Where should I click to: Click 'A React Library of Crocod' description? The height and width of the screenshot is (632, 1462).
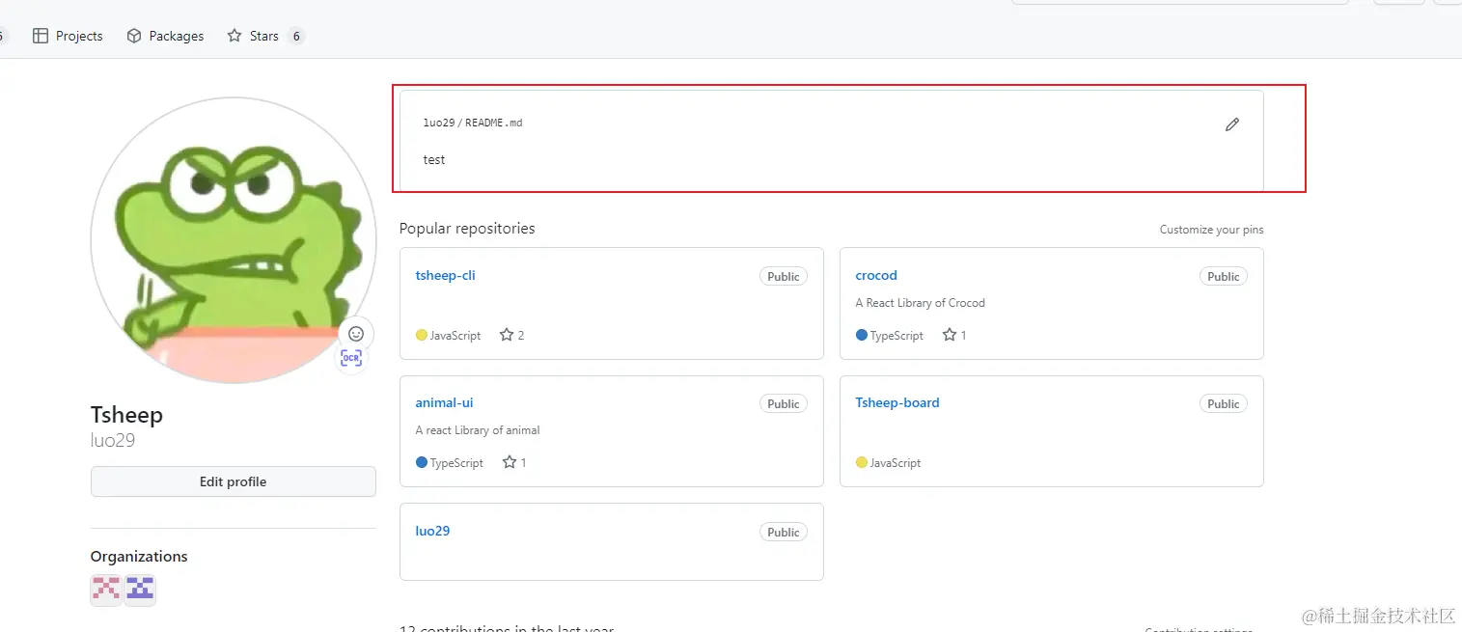920,303
